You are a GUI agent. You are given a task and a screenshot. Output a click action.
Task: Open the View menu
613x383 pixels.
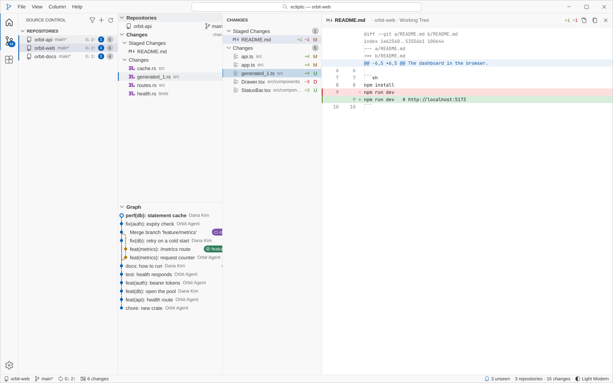tap(37, 7)
